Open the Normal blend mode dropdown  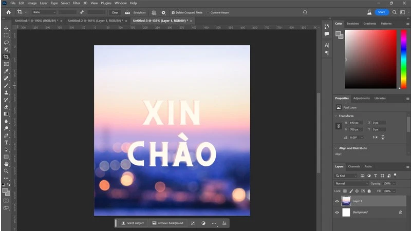351,184
